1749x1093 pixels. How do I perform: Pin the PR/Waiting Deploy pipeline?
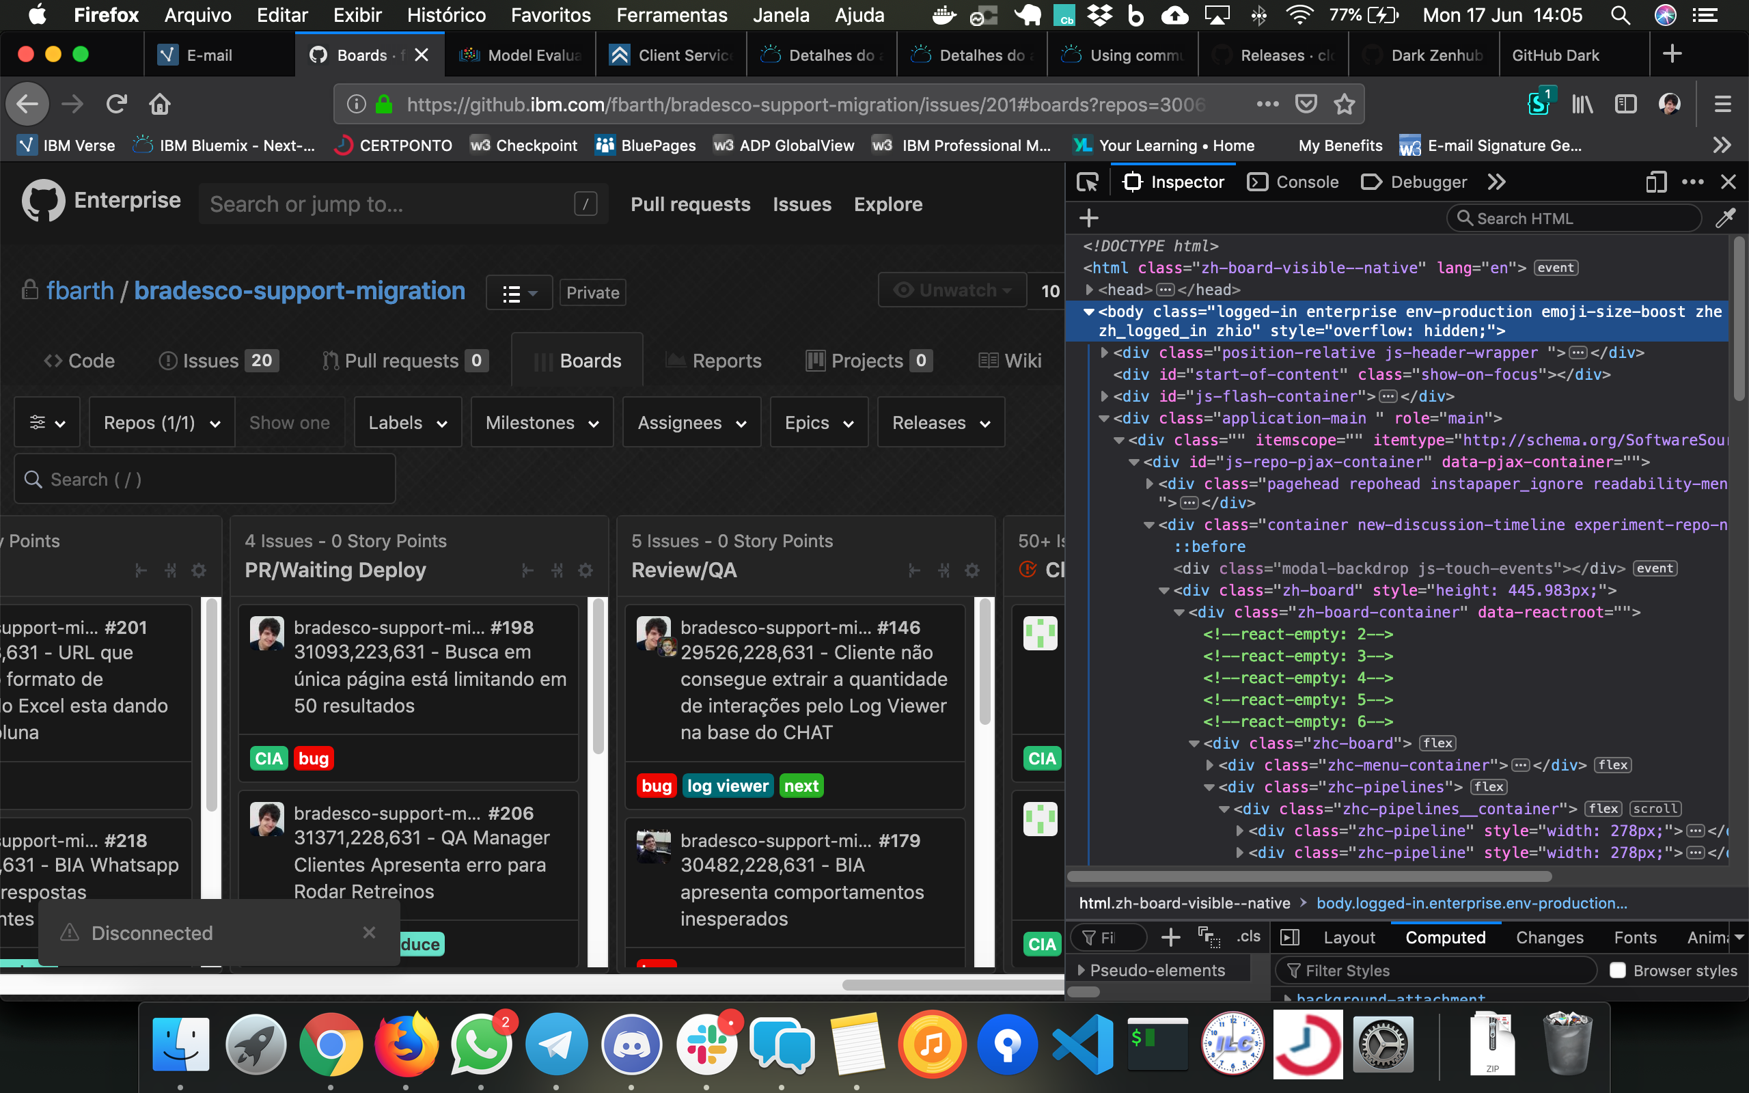pyautogui.click(x=557, y=570)
